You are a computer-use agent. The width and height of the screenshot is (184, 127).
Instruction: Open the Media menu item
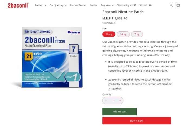[94, 5]
